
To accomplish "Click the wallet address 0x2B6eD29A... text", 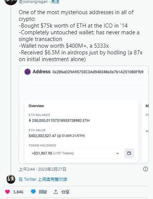I will tap(98, 72).
